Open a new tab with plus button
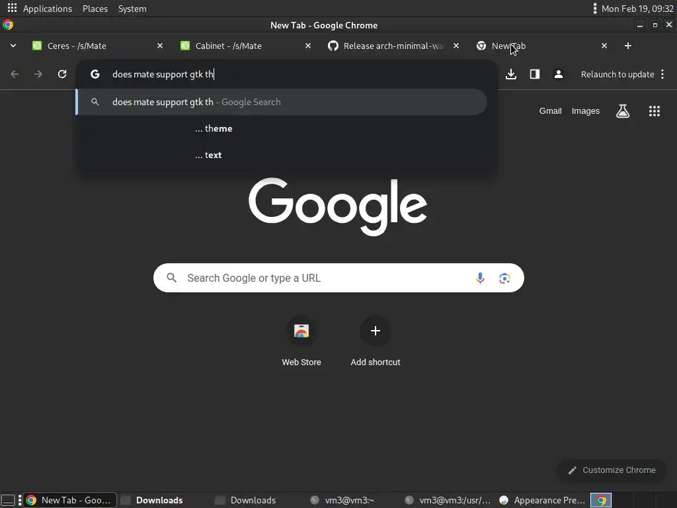677x508 pixels. (628, 46)
